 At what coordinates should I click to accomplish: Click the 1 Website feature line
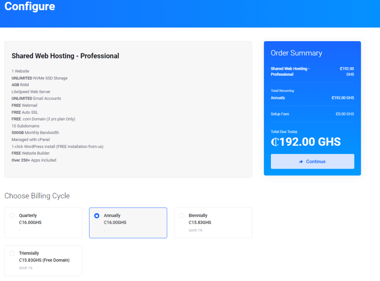coord(20,71)
